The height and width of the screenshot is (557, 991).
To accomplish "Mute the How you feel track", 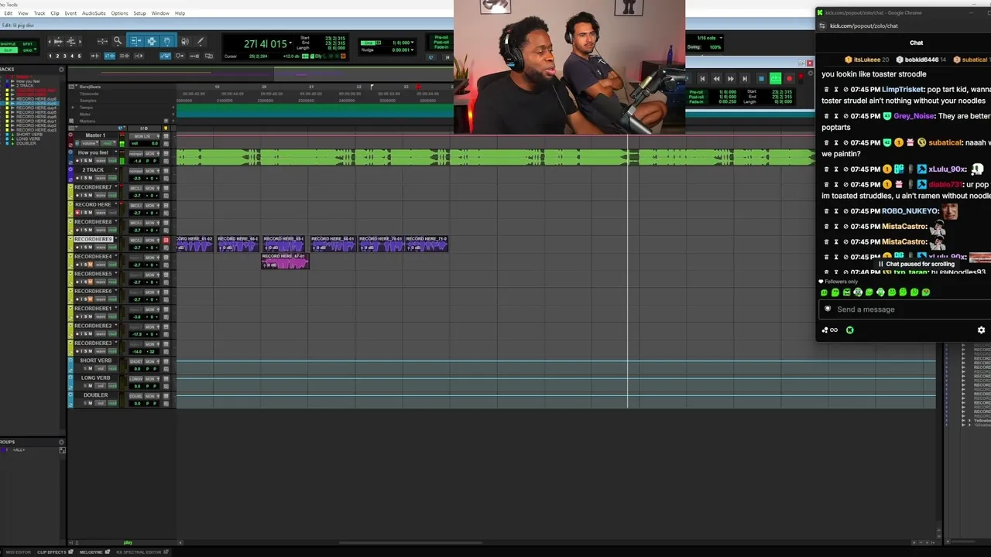I will click(x=91, y=161).
